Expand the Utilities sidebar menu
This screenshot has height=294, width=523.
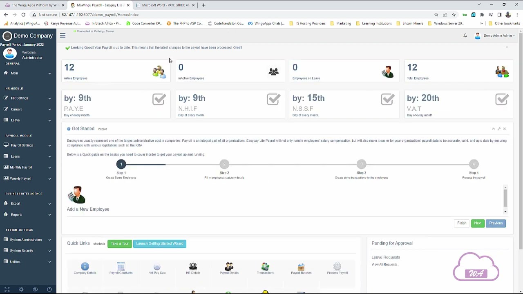[x=28, y=262]
